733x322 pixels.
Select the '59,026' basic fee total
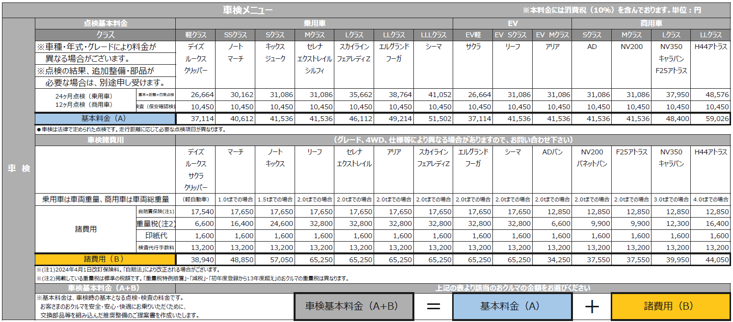tap(717, 119)
